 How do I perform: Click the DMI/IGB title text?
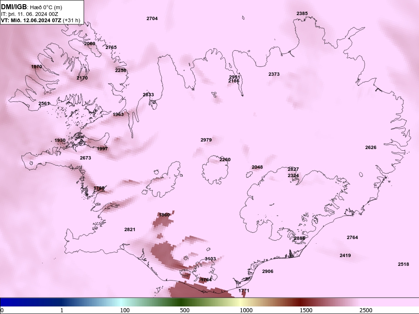coord(14,7)
